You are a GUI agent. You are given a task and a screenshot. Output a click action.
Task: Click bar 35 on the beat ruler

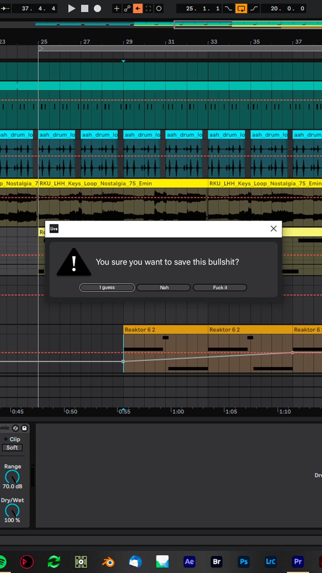(x=256, y=42)
